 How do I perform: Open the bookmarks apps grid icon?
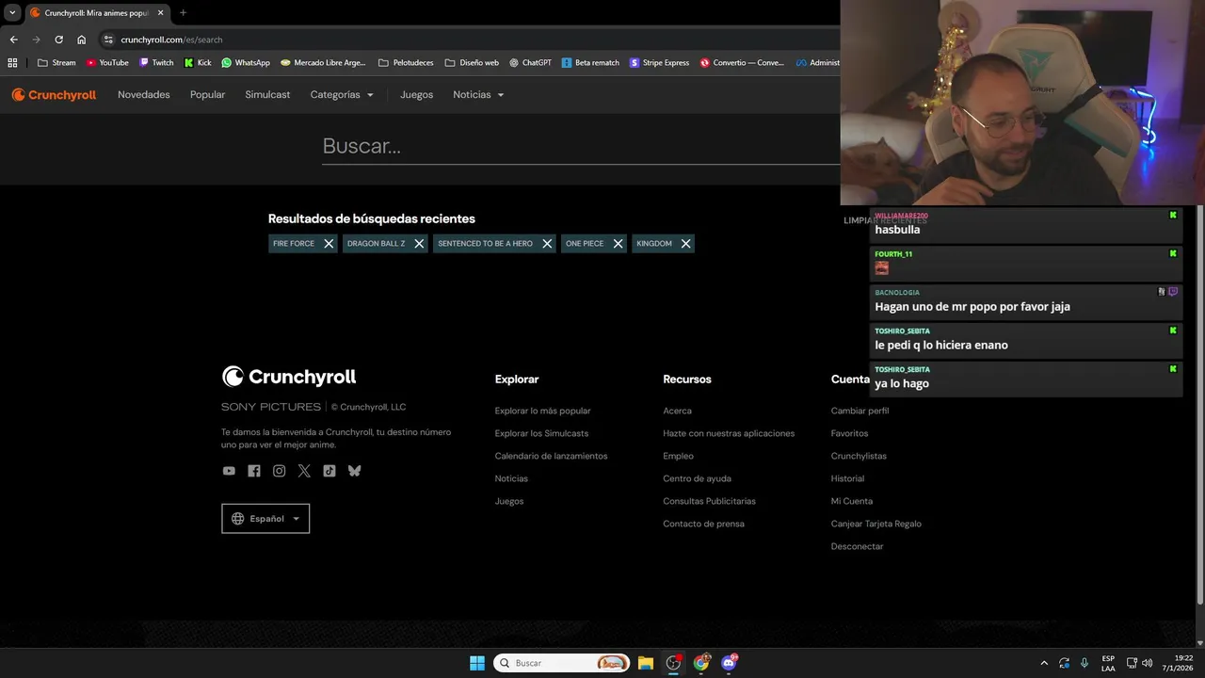pos(12,63)
